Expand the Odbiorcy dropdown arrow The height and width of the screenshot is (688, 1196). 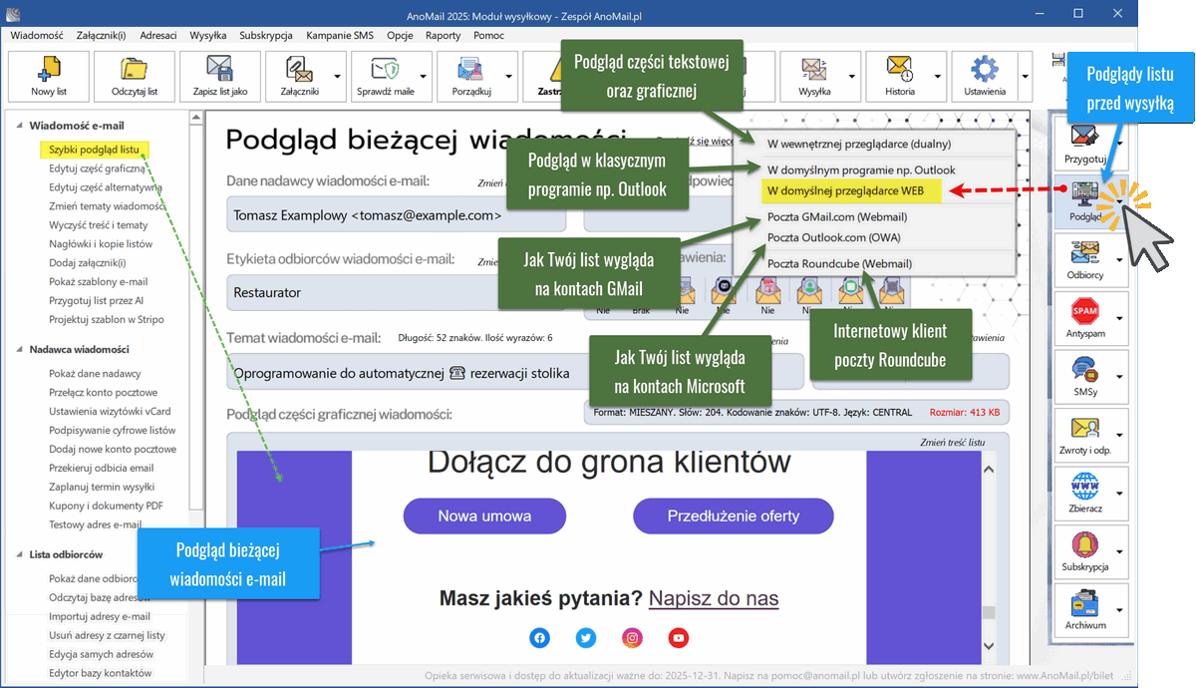(1119, 258)
